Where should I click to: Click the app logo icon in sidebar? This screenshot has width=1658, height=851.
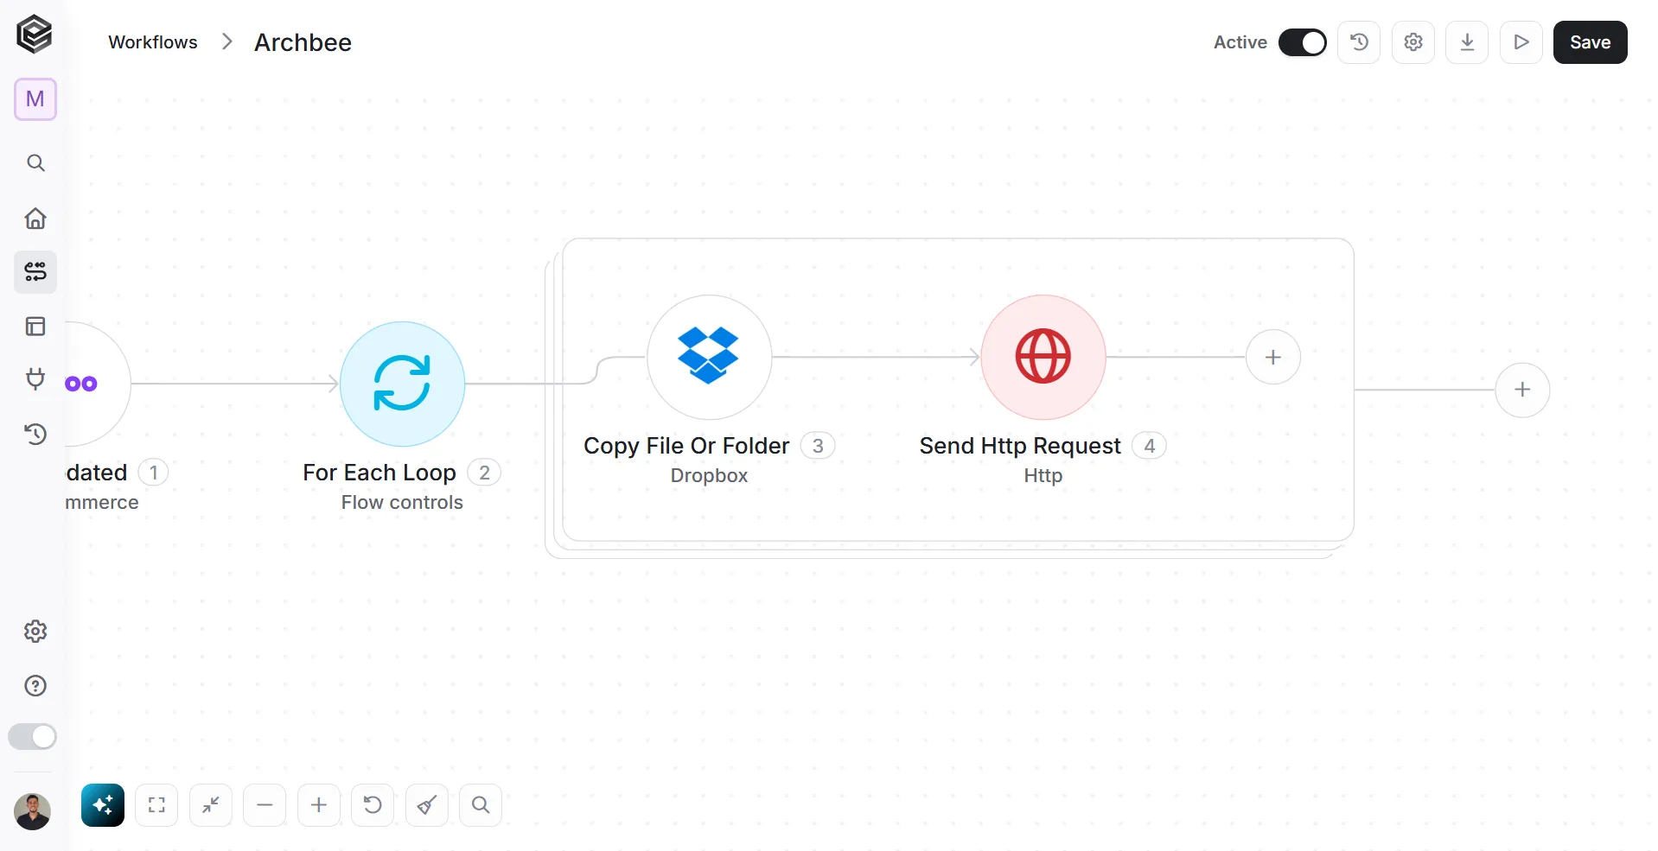[x=35, y=35]
